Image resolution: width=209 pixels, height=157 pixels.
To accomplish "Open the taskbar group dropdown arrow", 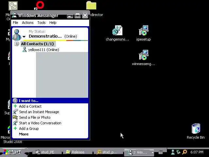I will 152,152.
